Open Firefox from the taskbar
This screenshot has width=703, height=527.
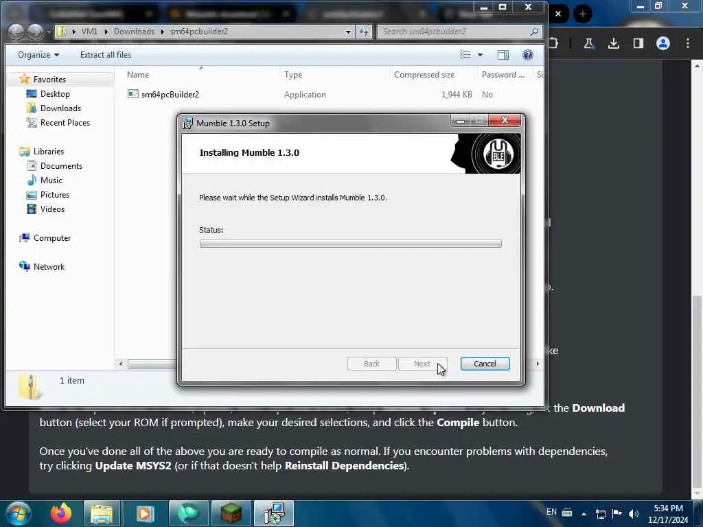61,513
